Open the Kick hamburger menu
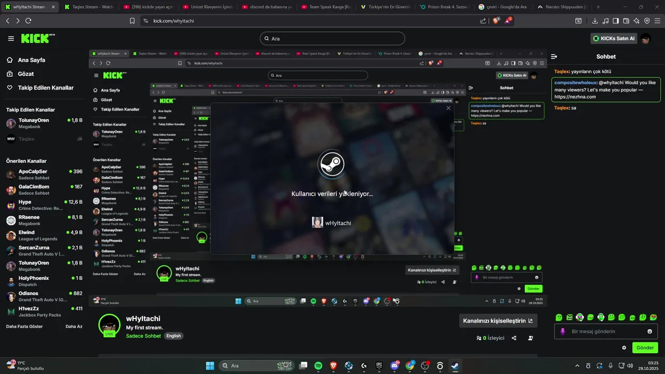The height and width of the screenshot is (374, 665). (x=11, y=38)
